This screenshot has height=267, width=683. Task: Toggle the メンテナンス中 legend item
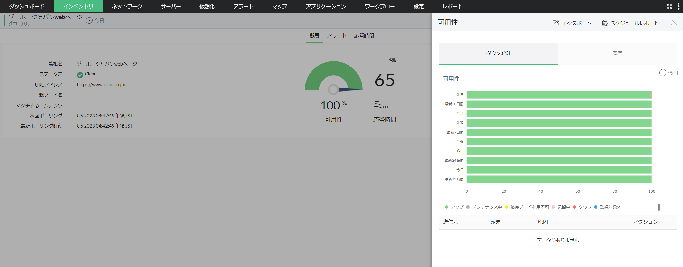tap(484, 207)
